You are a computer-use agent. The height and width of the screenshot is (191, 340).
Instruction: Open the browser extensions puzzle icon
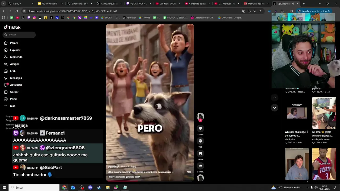coord(282,11)
